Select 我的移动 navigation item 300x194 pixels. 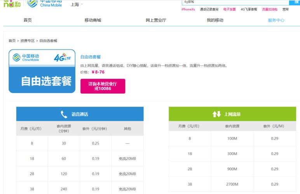[215, 20]
